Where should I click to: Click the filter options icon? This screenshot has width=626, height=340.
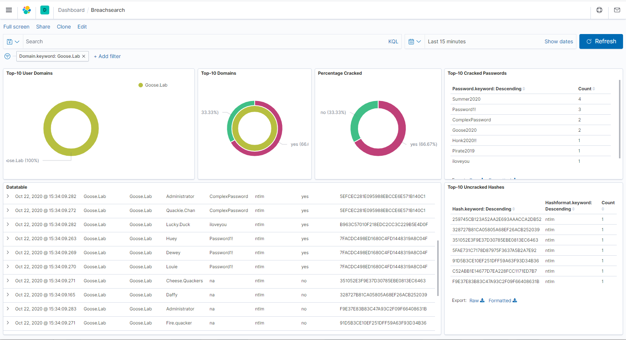[x=7, y=56]
